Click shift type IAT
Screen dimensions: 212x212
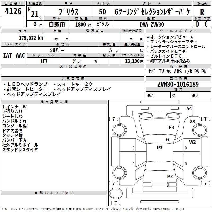8,55
